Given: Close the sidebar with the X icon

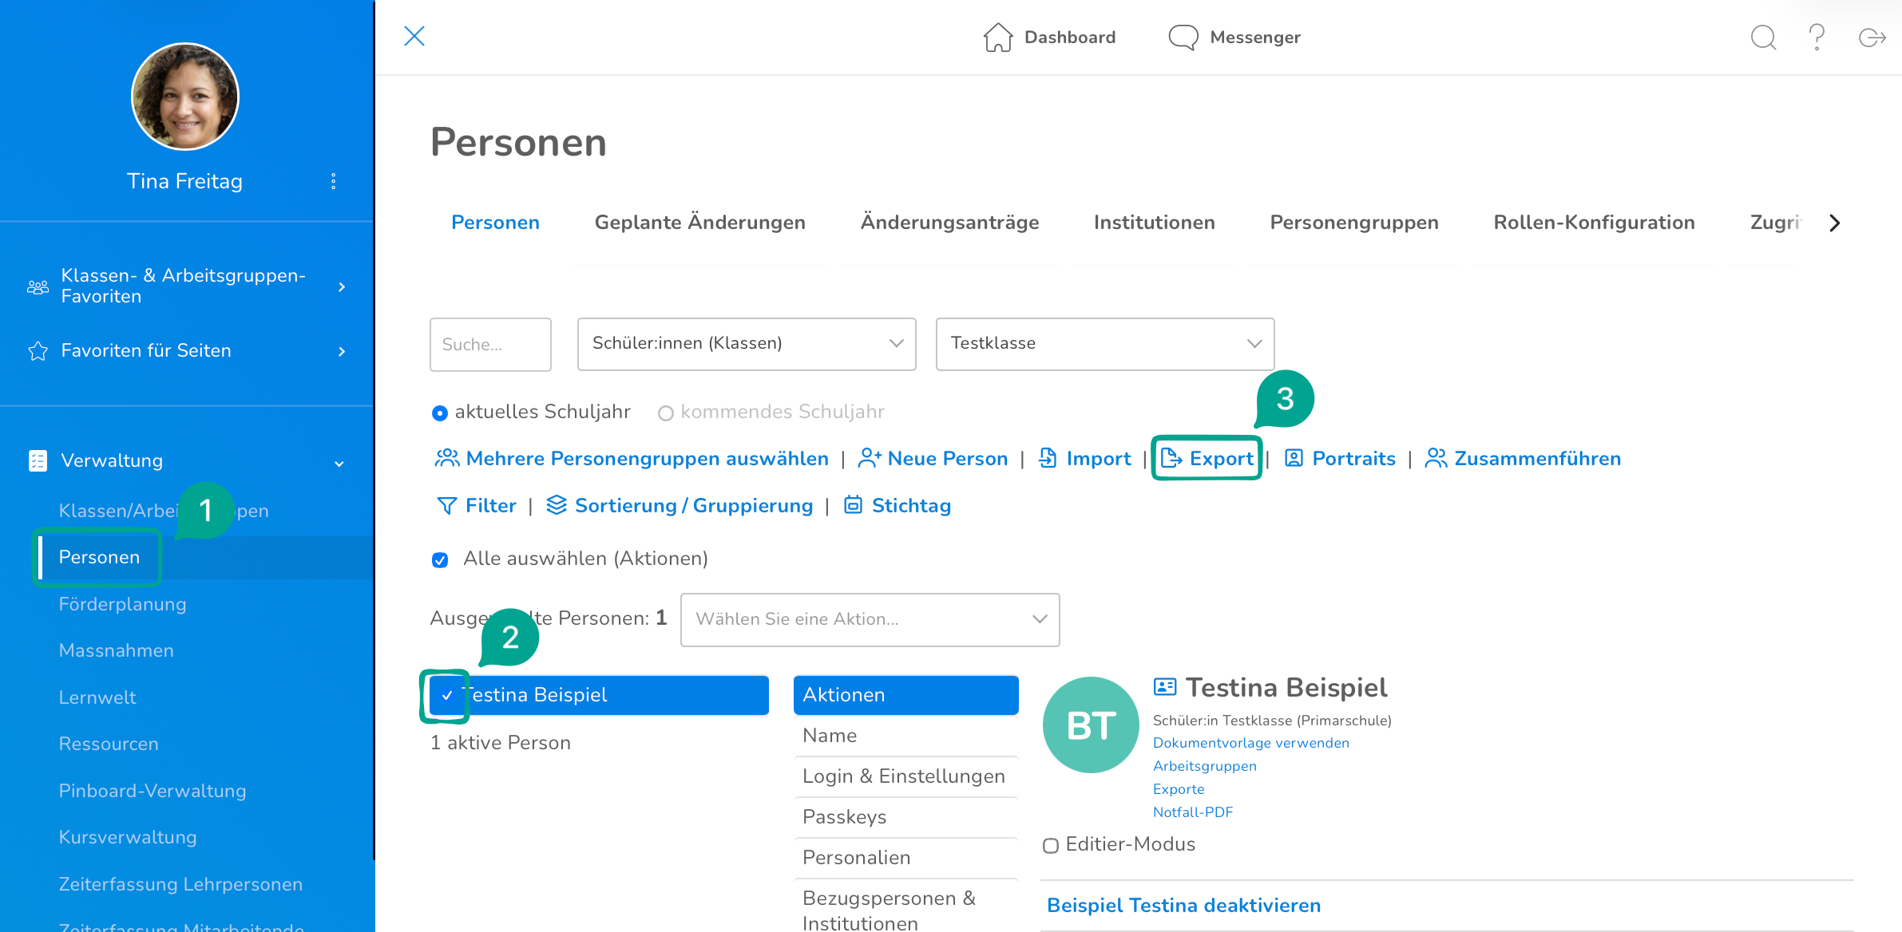Looking at the screenshot, I should 414,36.
